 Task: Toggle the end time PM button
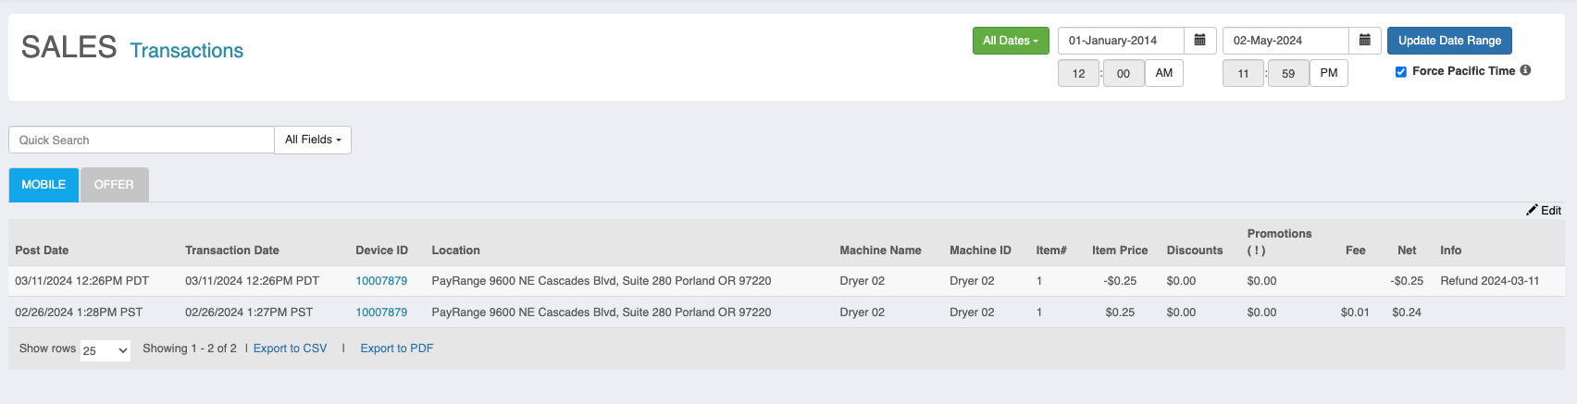pos(1329,73)
